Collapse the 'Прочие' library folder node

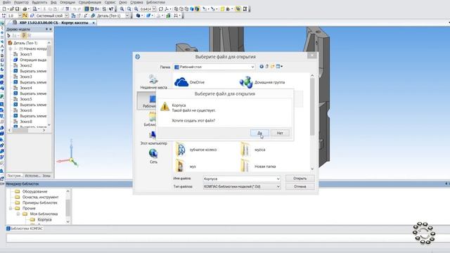coord(11,208)
